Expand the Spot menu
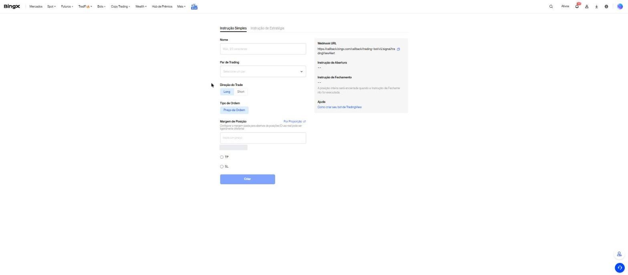 (x=52, y=7)
